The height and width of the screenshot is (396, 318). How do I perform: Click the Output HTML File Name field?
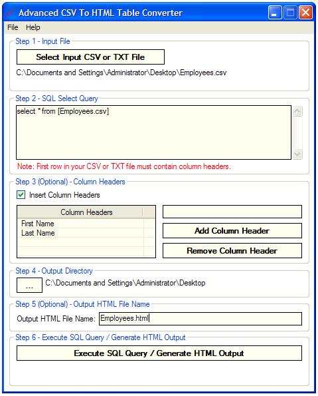click(200, 319)
